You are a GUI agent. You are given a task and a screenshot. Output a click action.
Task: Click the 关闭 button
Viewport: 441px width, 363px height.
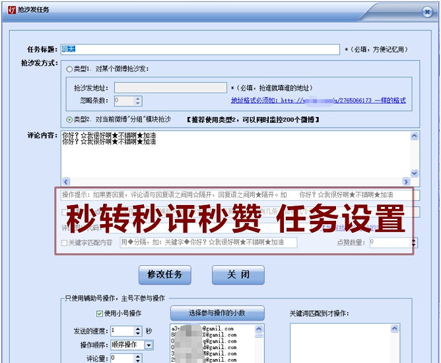[238, 275]
